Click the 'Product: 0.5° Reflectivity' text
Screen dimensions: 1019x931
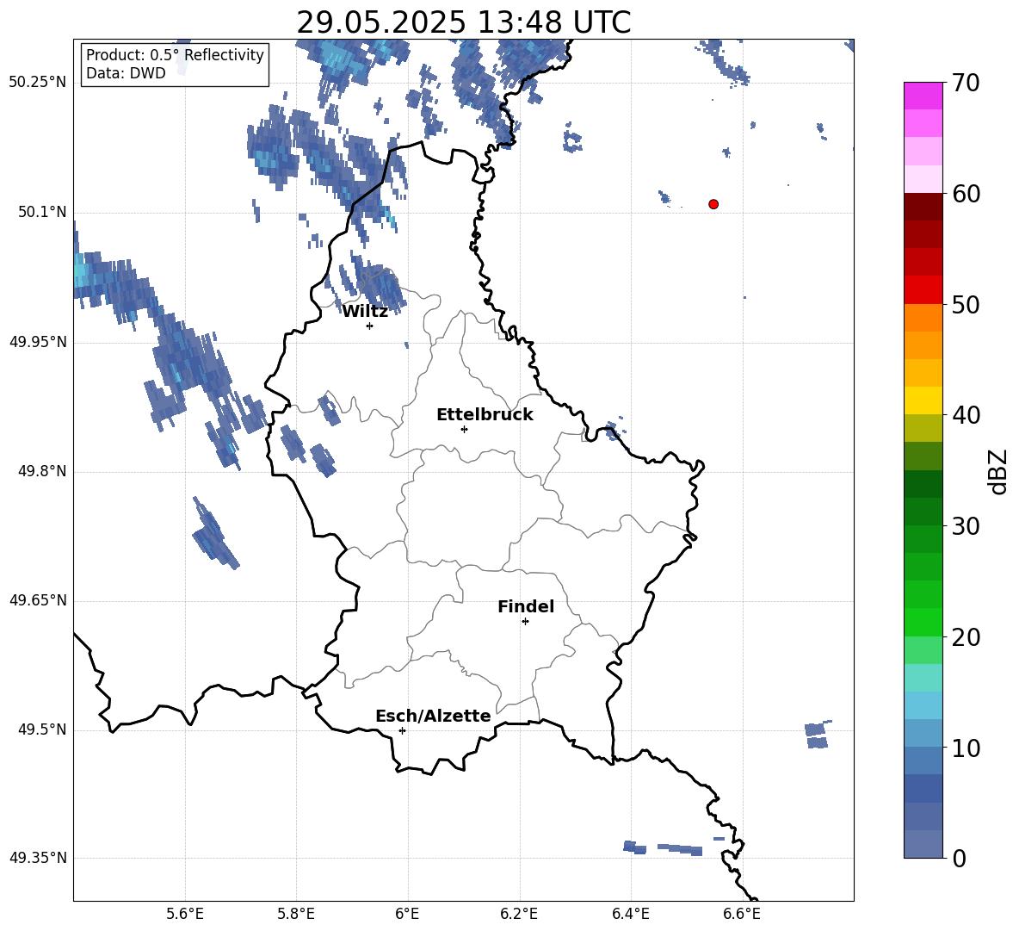tap(175, 54)
